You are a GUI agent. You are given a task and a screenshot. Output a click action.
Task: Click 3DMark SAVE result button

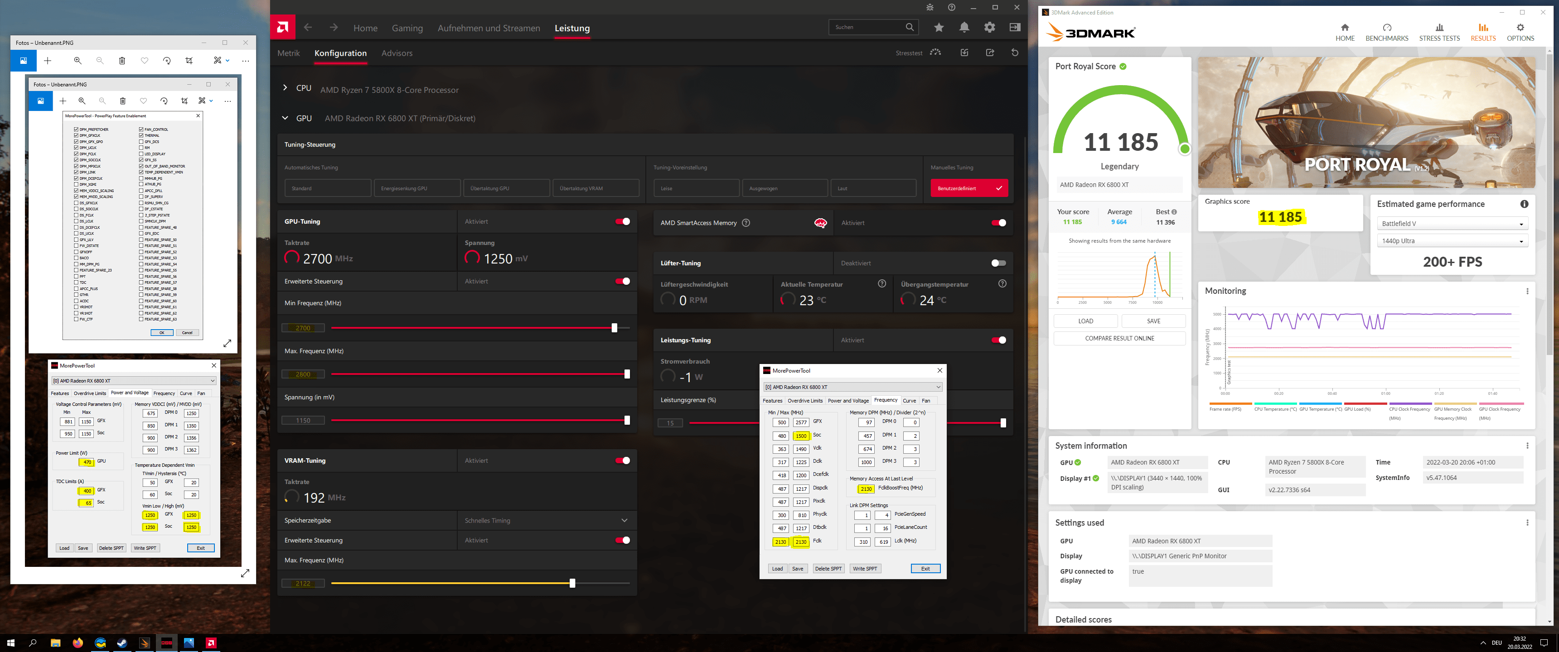click(1153, 321)
